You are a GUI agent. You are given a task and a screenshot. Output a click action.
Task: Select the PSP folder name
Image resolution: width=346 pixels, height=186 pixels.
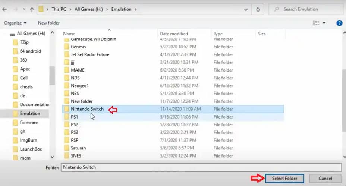[x=75, y=140]
